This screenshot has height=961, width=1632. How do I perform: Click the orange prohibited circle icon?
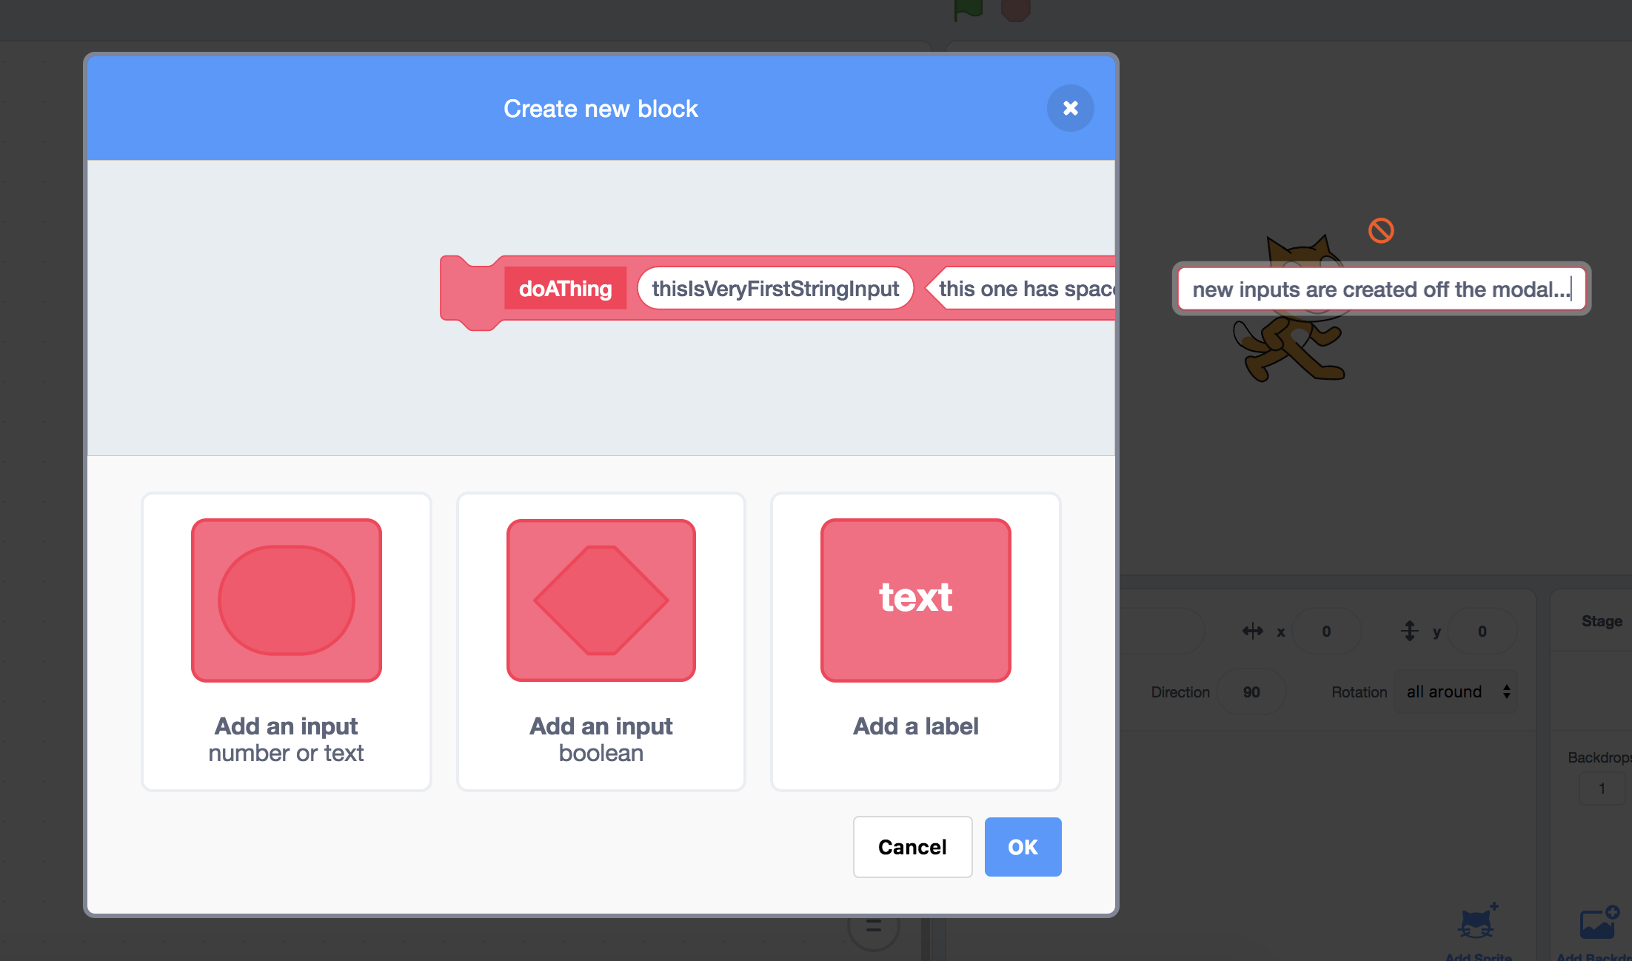point(1381,230)
